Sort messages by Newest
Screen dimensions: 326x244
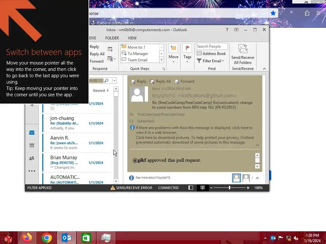click(x=101, y=91)
